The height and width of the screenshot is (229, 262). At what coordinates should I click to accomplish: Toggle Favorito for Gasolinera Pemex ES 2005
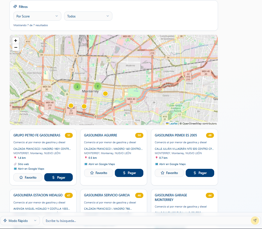169,173
